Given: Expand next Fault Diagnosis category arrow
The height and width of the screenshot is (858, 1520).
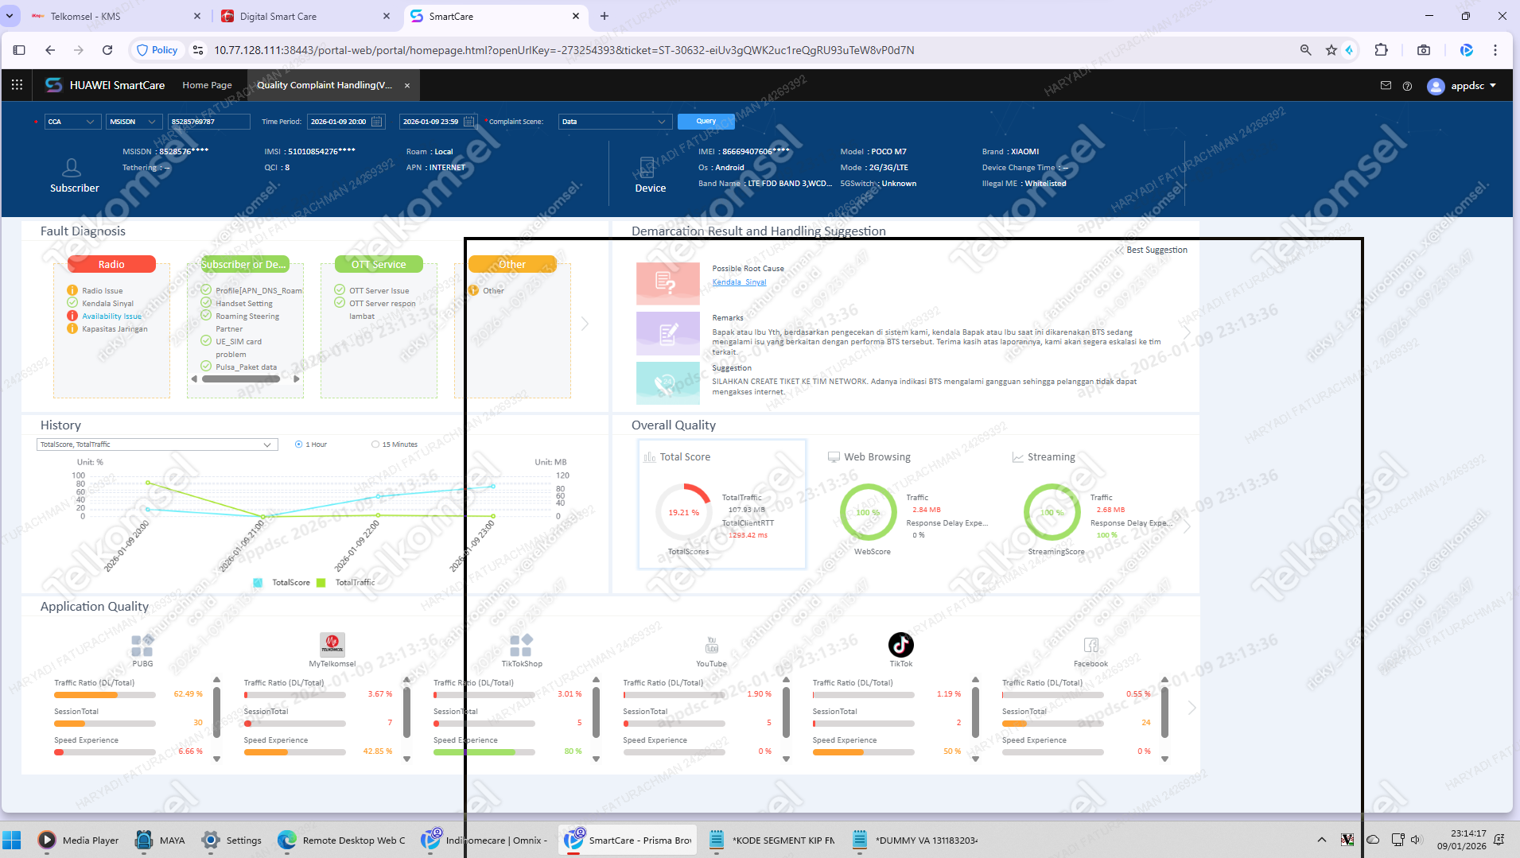Looking at the screenshot, I should tap(585, 324).
